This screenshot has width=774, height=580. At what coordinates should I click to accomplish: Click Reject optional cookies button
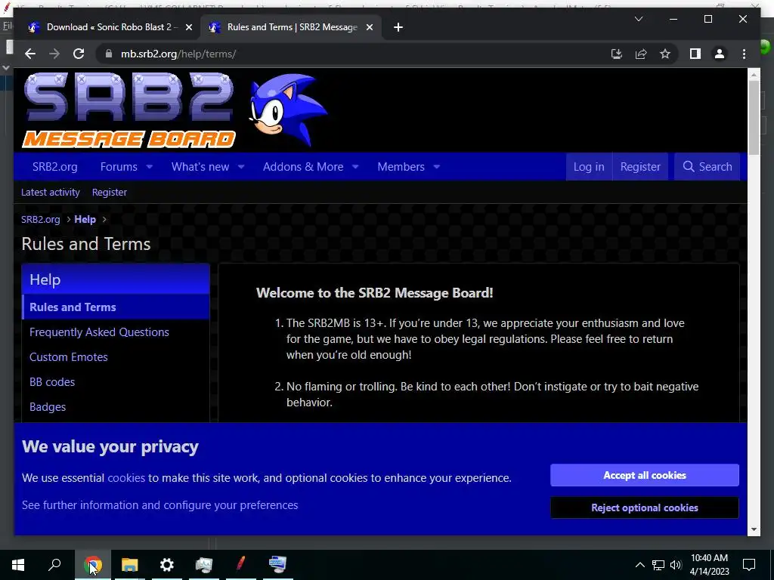(645, 507)
